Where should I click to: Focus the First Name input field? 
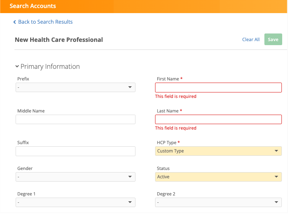tap(218, 88)
